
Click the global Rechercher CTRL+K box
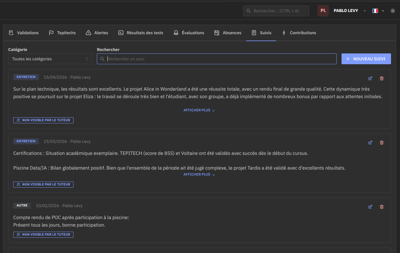click(x=276, y=11)
